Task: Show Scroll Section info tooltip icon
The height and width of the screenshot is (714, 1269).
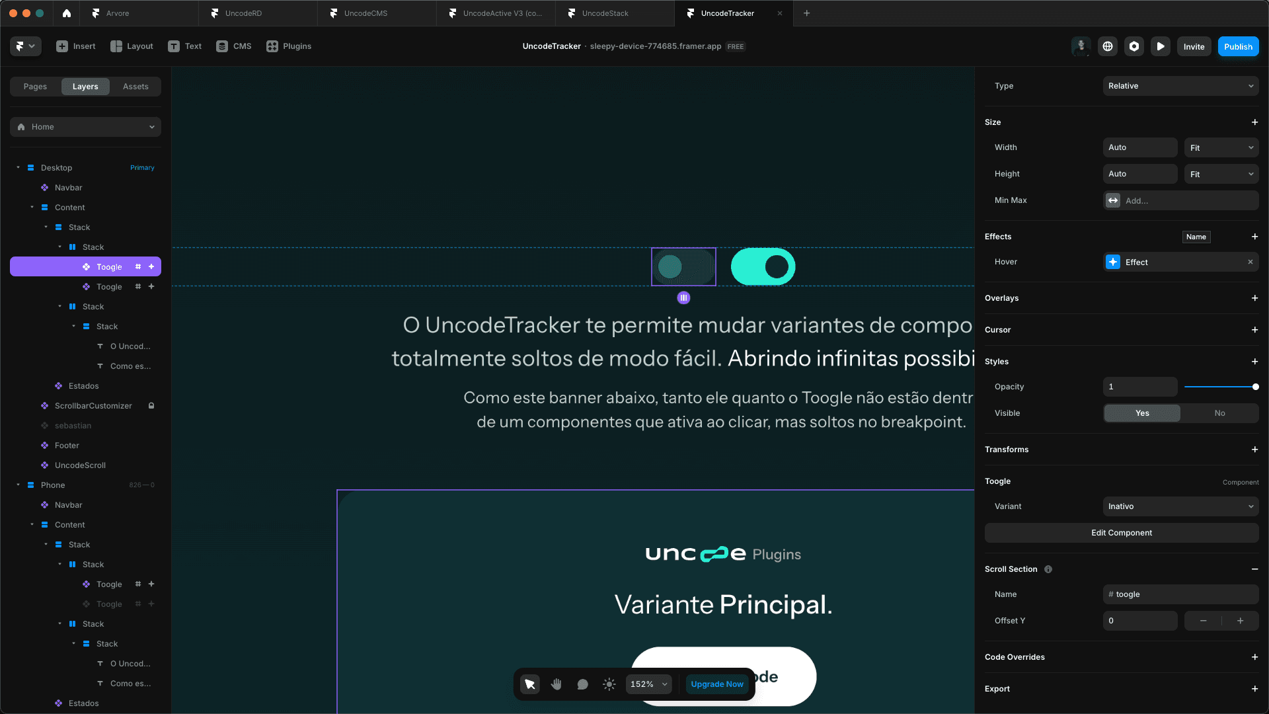Action: tap(1048, 569)
